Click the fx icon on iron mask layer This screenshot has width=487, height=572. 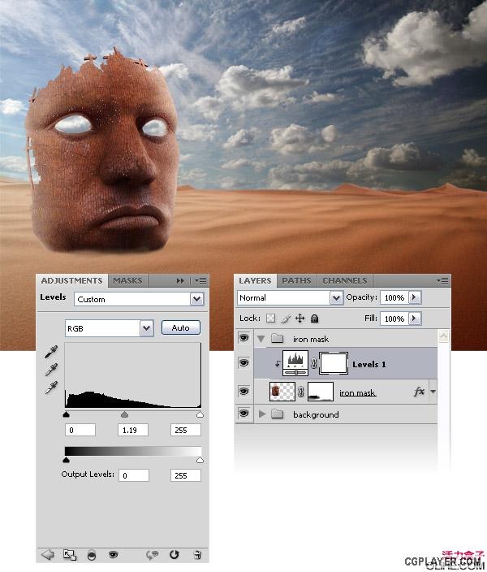pos(419,392)
